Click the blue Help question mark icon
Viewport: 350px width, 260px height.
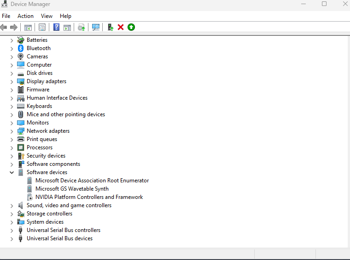(56, 27)
